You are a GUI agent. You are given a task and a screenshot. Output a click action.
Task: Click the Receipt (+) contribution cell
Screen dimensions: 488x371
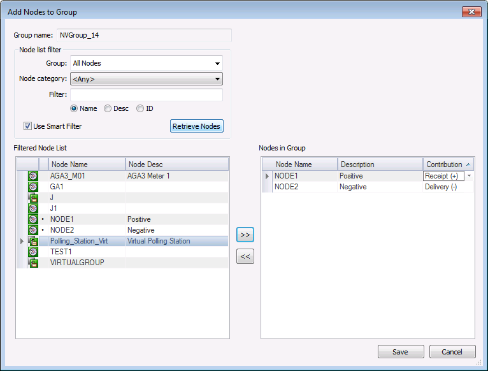[443, 176]
